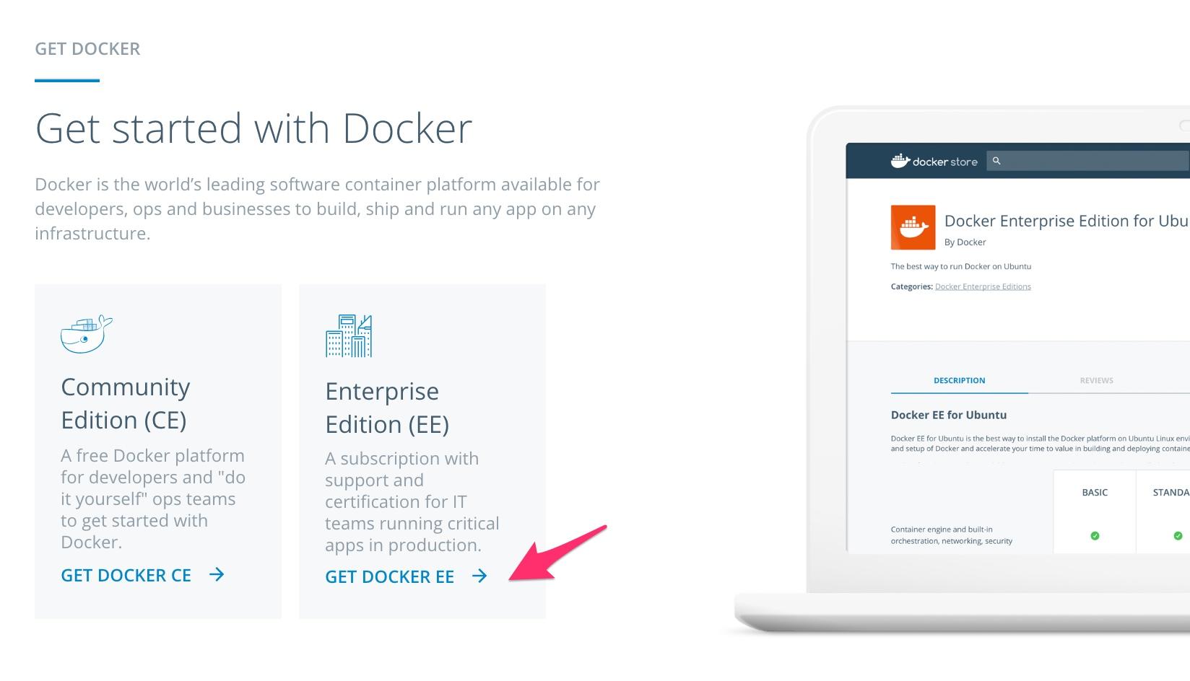
Task: Click the search magnifier icon in docker store
Action: pos(996,161)
